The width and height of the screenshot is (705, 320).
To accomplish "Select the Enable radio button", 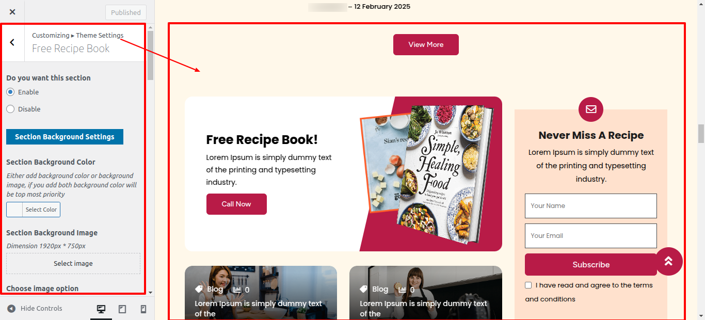I will [10, 92].
